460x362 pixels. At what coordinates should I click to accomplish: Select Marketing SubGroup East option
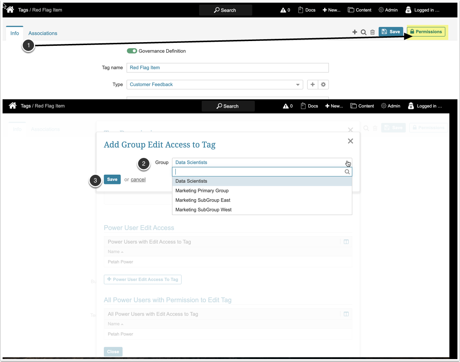click(262, 200)
